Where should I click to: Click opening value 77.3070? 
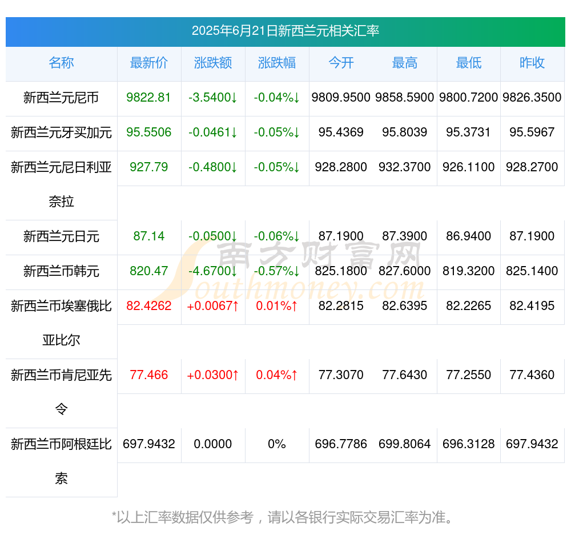click(x=341, y=375)
